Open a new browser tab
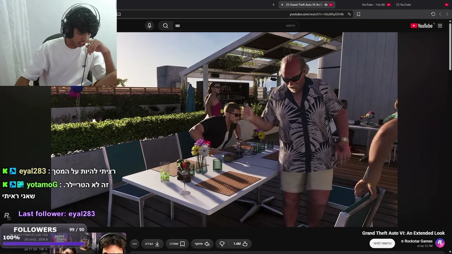 tap(273, 5)
